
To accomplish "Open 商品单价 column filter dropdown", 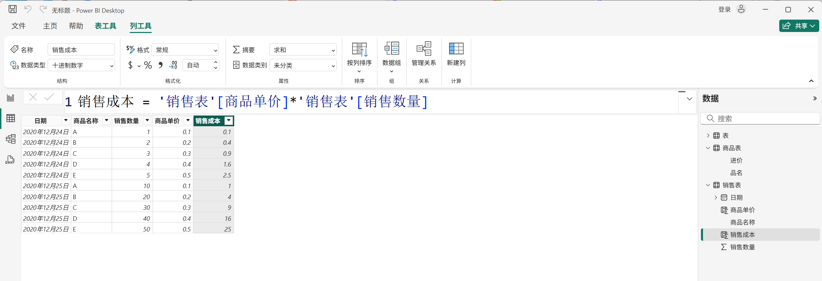I will 188,120.
